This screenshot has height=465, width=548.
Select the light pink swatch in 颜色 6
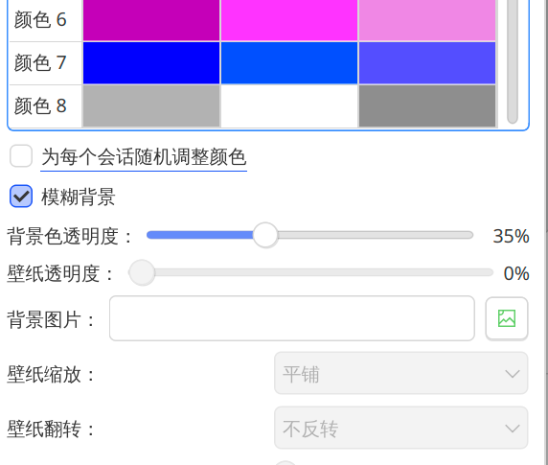click(427, 20)
